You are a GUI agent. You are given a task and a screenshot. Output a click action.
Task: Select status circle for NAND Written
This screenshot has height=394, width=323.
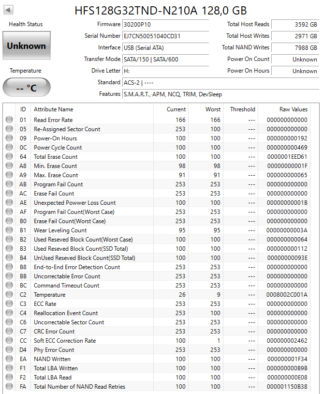pyautogui.click(x=9, y=359)
